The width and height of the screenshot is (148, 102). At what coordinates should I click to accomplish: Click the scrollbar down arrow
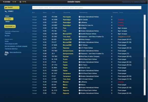point(145,94)
